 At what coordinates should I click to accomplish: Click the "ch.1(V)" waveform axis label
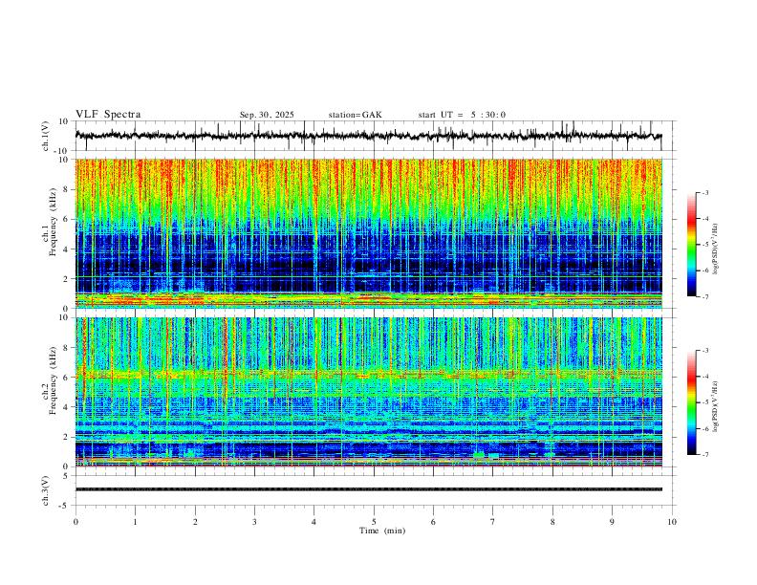[46, 136]
